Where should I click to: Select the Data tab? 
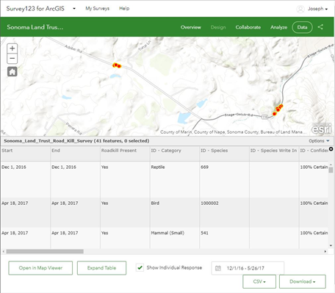[302, 27]
